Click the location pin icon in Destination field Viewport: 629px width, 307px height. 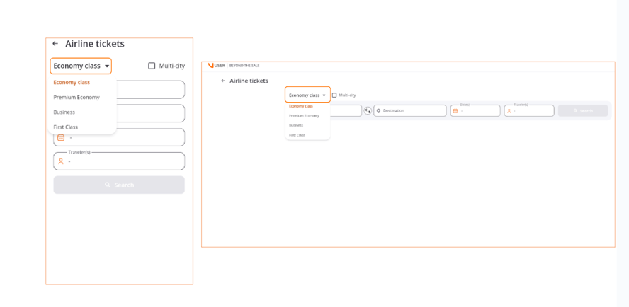[x=379, y=111]
